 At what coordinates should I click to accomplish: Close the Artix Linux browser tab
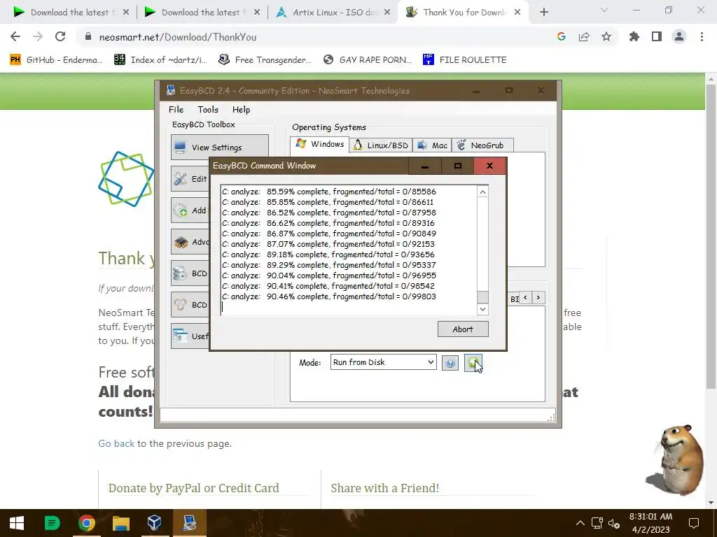[387, 13]
